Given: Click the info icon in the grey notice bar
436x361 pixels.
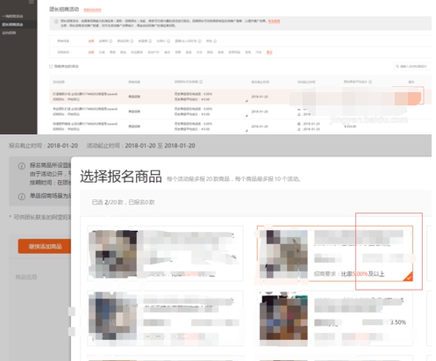Looking at the screenshot, I should click(x=56, y=21).
